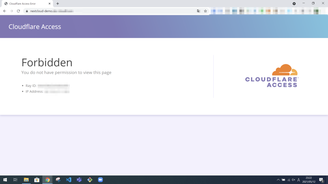The height and width of the screenshot is (184, 328).
Task: Minimize the Chrome window
Action: [304, 3]
